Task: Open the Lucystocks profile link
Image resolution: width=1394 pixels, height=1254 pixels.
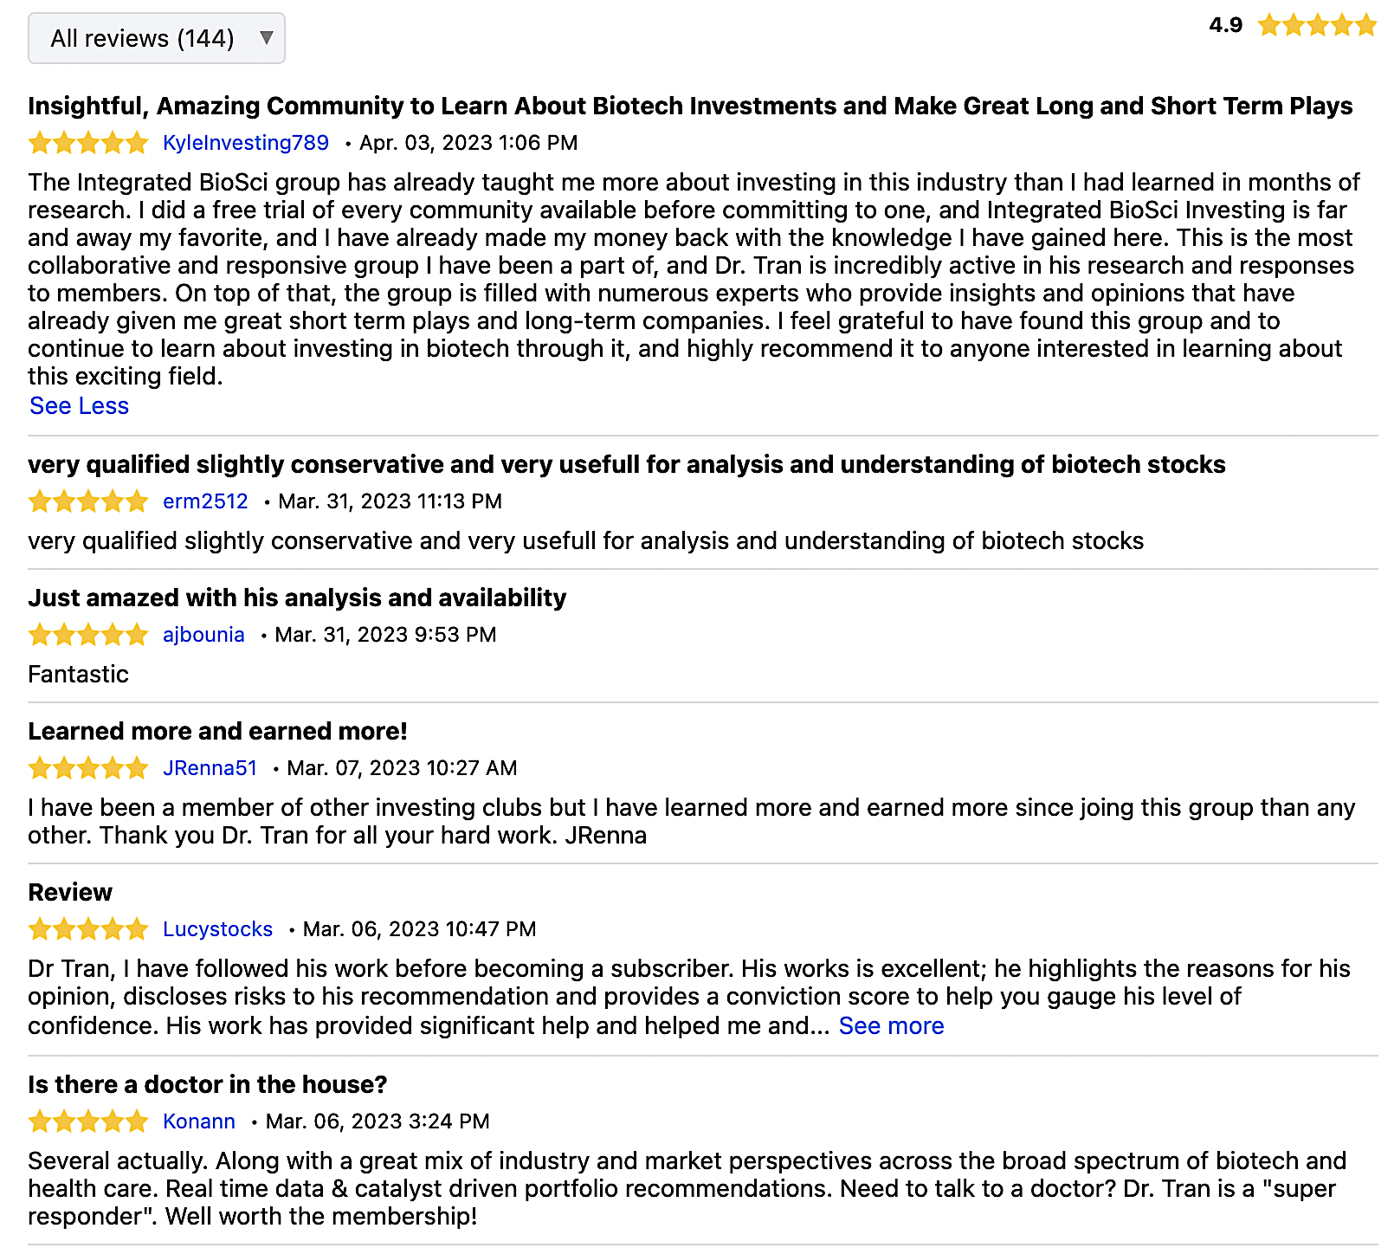Action: (x=217, y=929)
